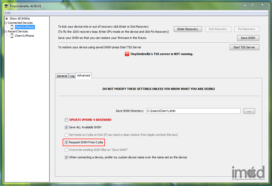The height and width of the screenshot is (186, 272).
Task: Click phone icon under Connected Devices
Action: tap(12, 27)
